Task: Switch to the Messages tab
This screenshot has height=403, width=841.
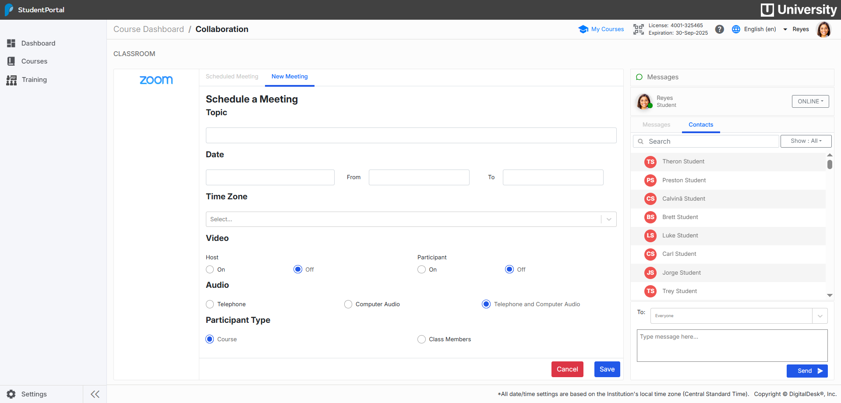Action: [x=656, y=125]
